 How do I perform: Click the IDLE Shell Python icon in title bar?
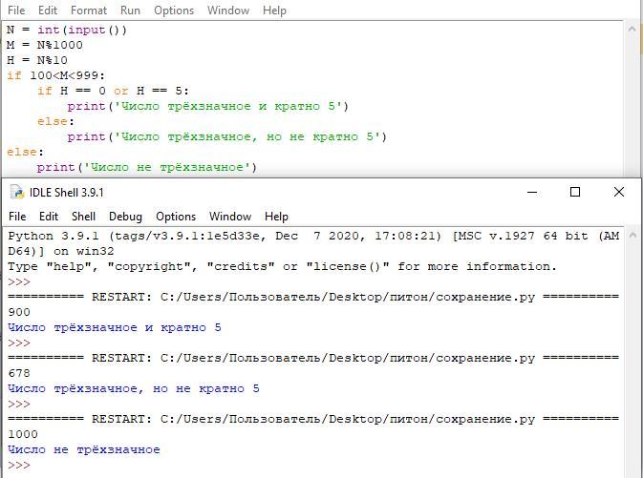(16, 192)
